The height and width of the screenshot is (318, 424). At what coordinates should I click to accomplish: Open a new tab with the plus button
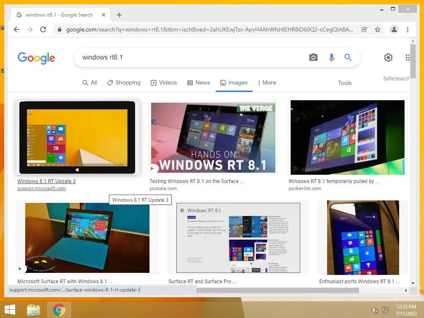coord(119,15)
